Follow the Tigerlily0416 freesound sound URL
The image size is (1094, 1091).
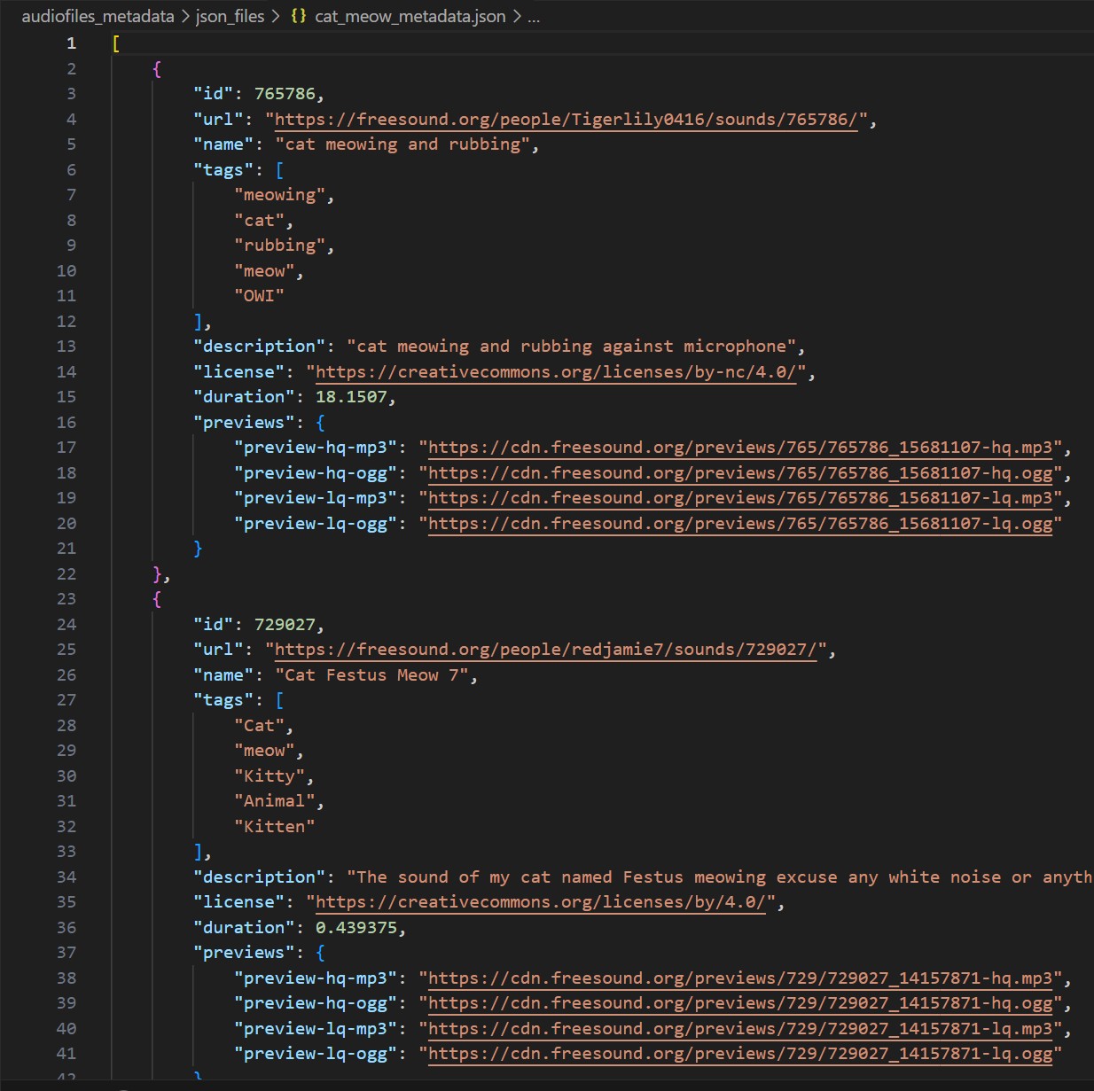(567, 120)
